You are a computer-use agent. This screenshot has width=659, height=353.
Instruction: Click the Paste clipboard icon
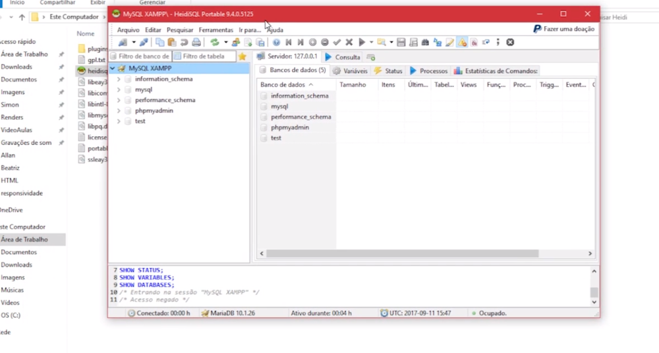pyautogui.click(x=172, y=42)
